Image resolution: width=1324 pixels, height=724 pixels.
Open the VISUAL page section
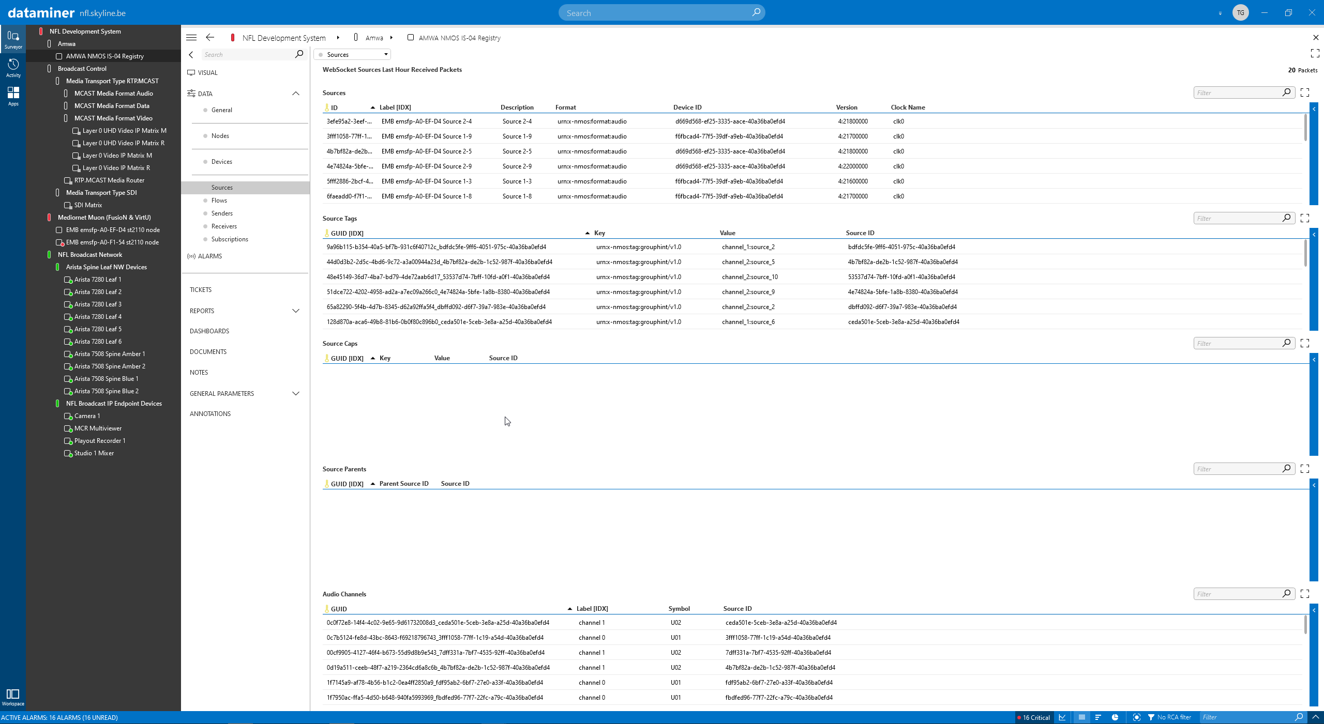click(202, 73)
